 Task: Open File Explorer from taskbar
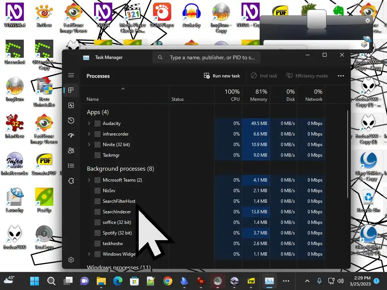101,281
